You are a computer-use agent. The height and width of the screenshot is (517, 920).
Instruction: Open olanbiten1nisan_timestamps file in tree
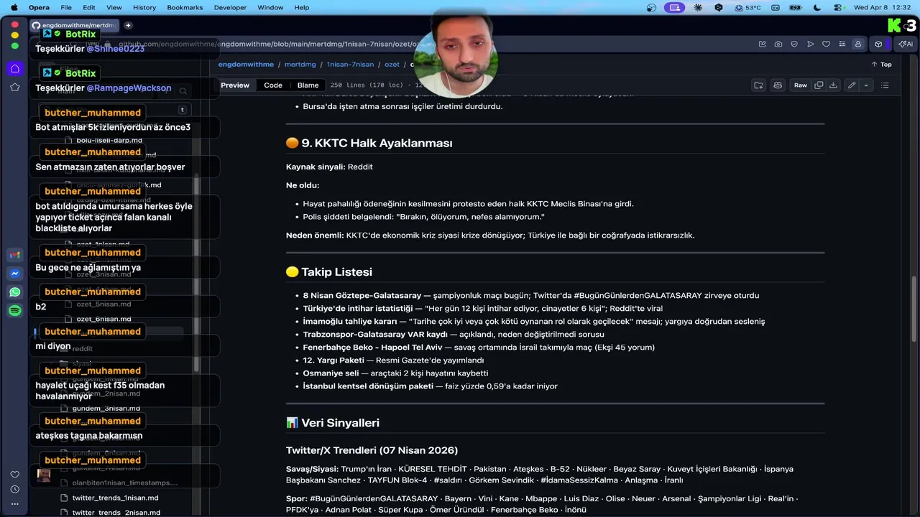click(124, 483)
